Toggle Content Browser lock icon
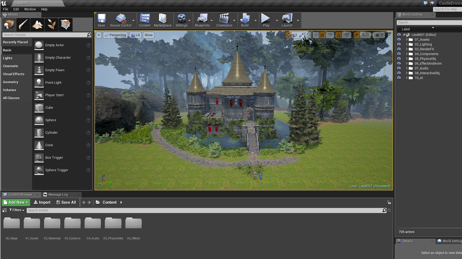This screenshot has height=259, width=462. click(389, 202)
